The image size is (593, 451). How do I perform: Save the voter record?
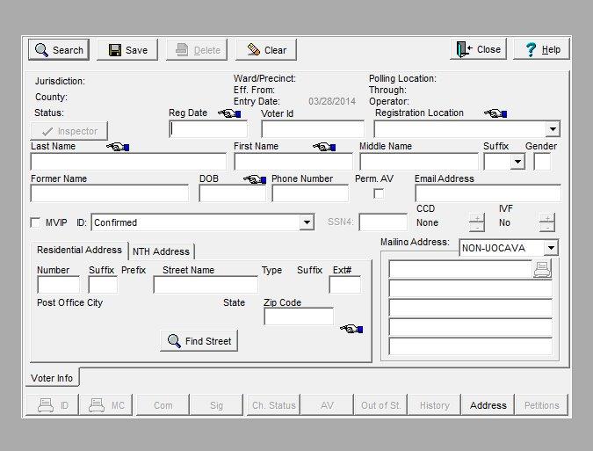tap(127, 49)
